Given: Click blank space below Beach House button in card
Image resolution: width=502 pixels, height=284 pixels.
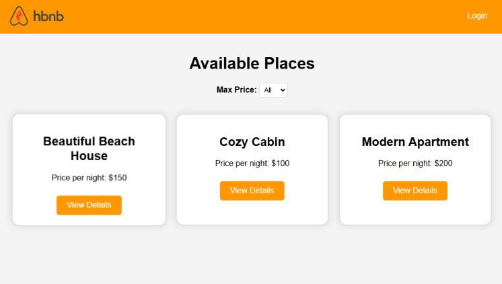Looking at the screenshot, I should click(89, 220).
